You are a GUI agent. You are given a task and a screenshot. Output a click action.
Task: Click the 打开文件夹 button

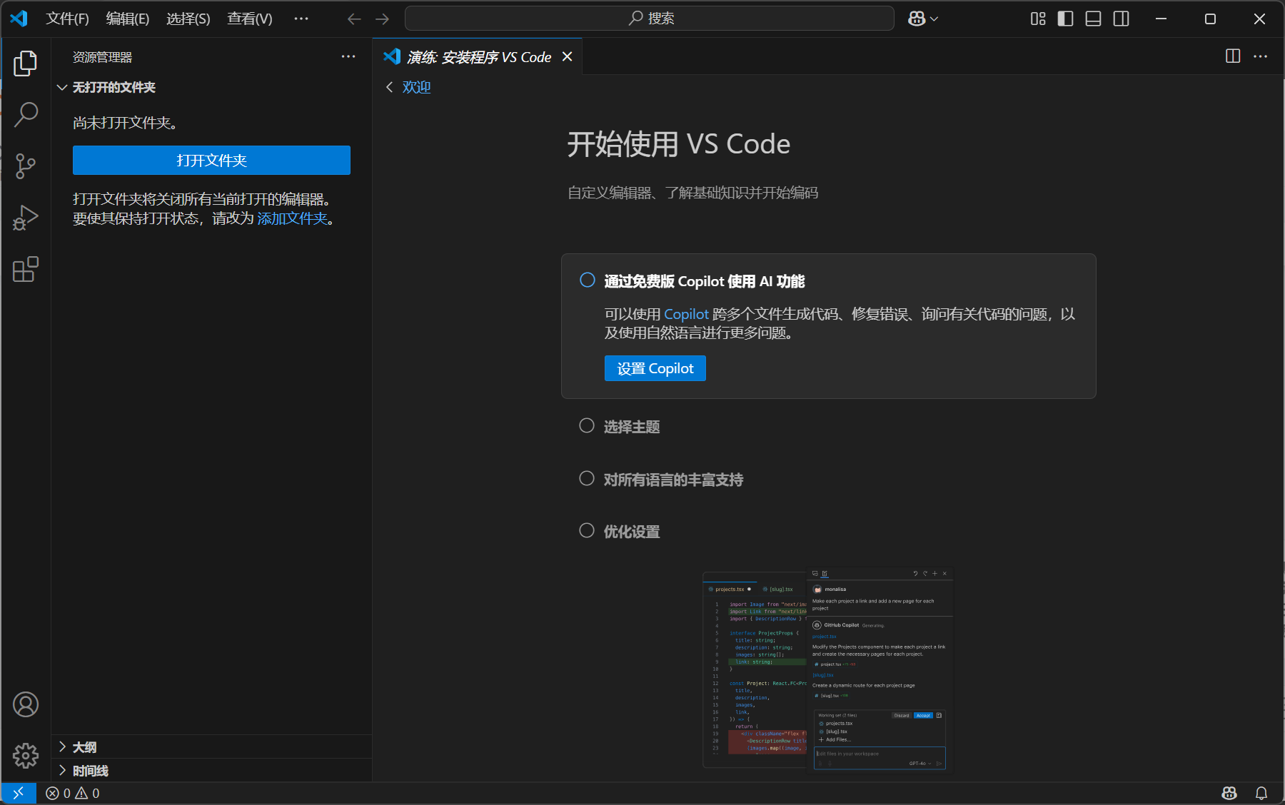211,161
